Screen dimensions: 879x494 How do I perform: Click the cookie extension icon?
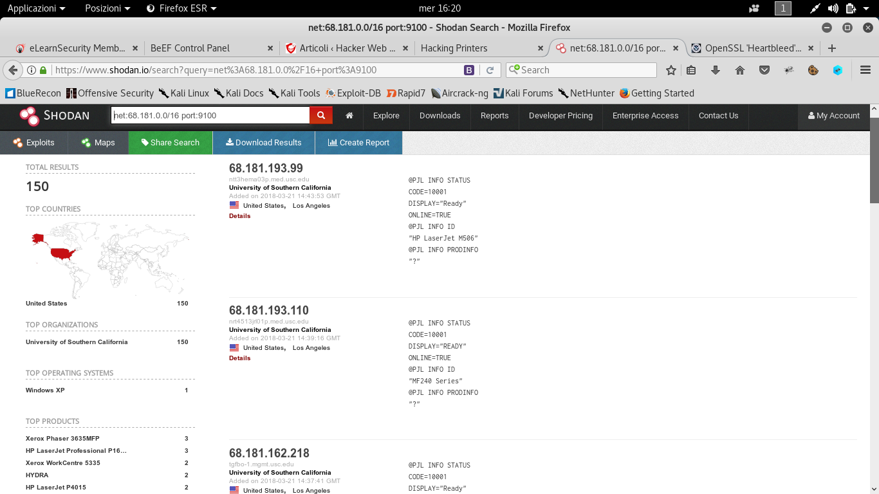813,70
